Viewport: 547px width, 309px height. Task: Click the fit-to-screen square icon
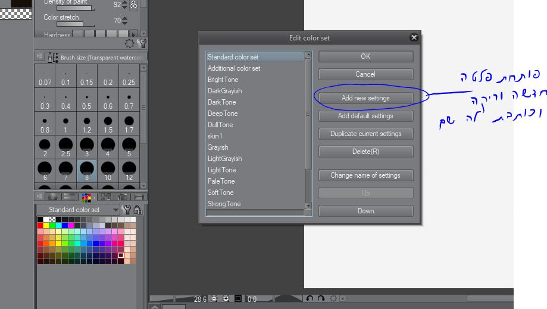click(x=238, y=298)
